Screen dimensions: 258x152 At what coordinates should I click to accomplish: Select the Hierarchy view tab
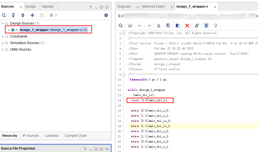click(x=10, y=136)
